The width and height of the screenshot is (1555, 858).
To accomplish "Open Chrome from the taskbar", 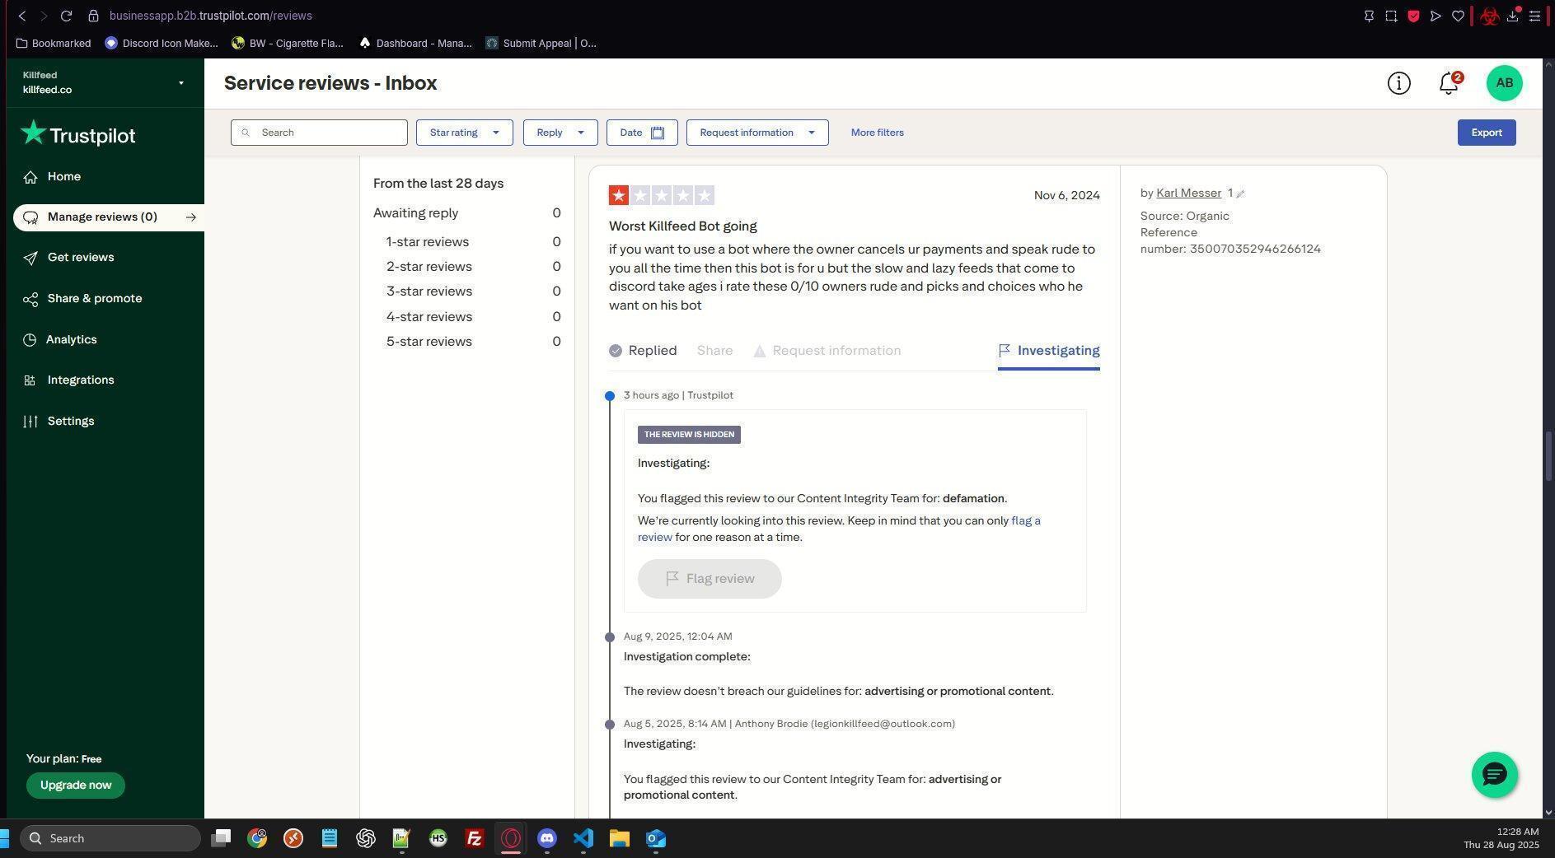I will coord(257,838).
